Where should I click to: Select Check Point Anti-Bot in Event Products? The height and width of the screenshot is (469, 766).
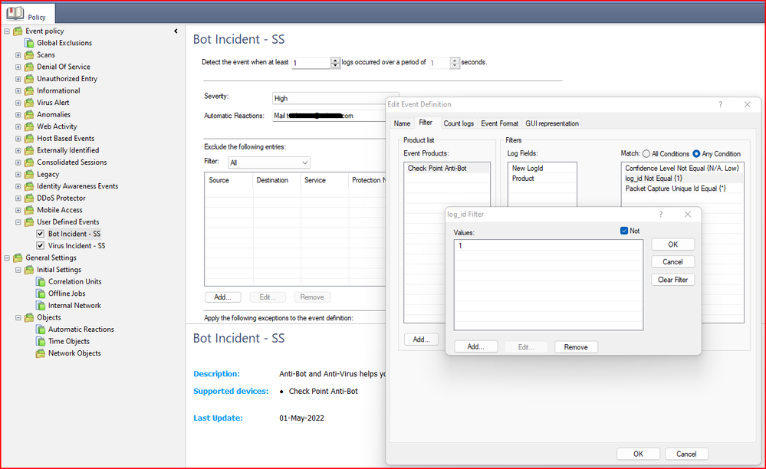tap(446, 169)
